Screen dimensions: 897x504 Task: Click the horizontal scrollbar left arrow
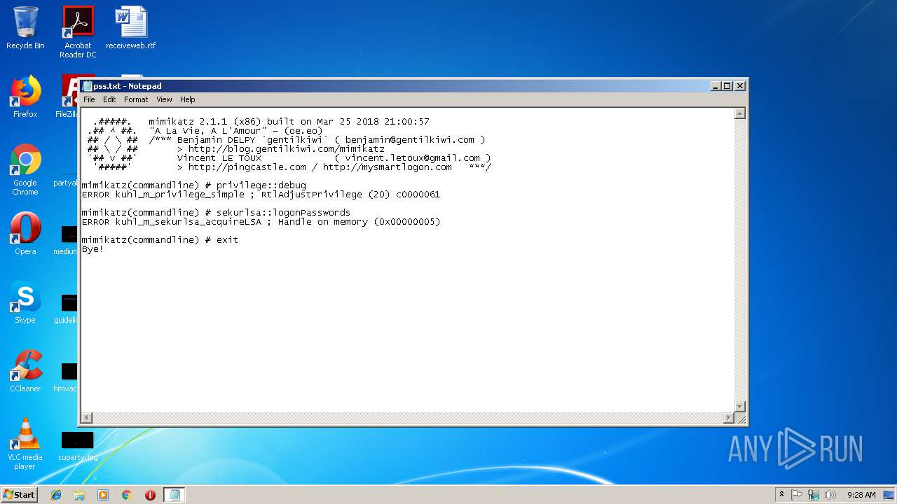87,418
